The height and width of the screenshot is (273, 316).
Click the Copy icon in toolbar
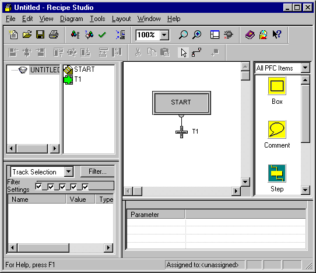(x=152, y=52)
